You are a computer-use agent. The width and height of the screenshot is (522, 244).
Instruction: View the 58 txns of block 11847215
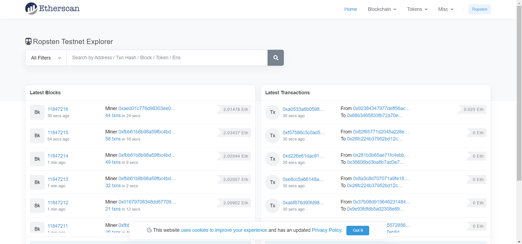coord(113,139)
